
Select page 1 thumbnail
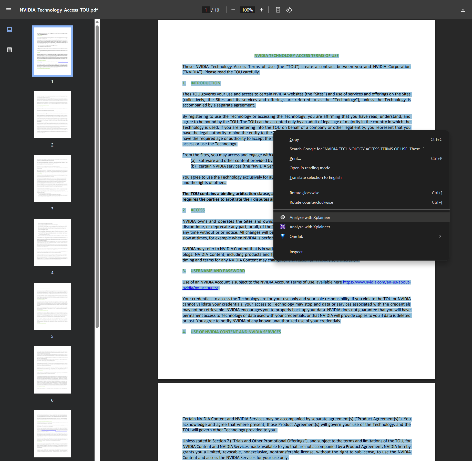tap(52, 51)
